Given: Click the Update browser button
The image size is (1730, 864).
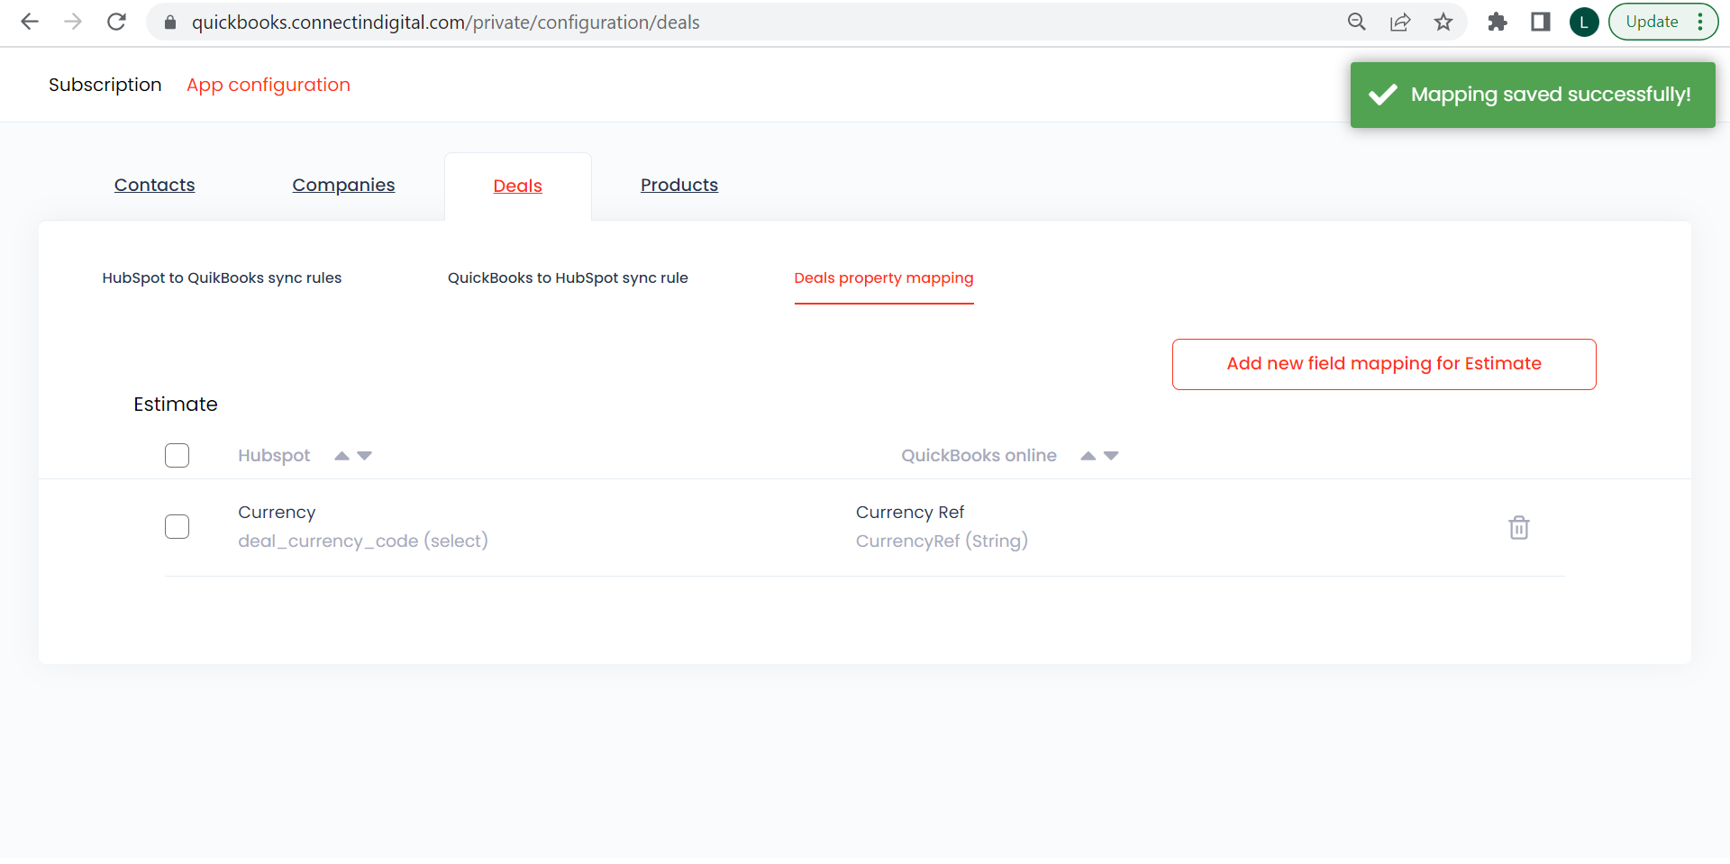Looking at the screenshot, I should pos(1663,22).
